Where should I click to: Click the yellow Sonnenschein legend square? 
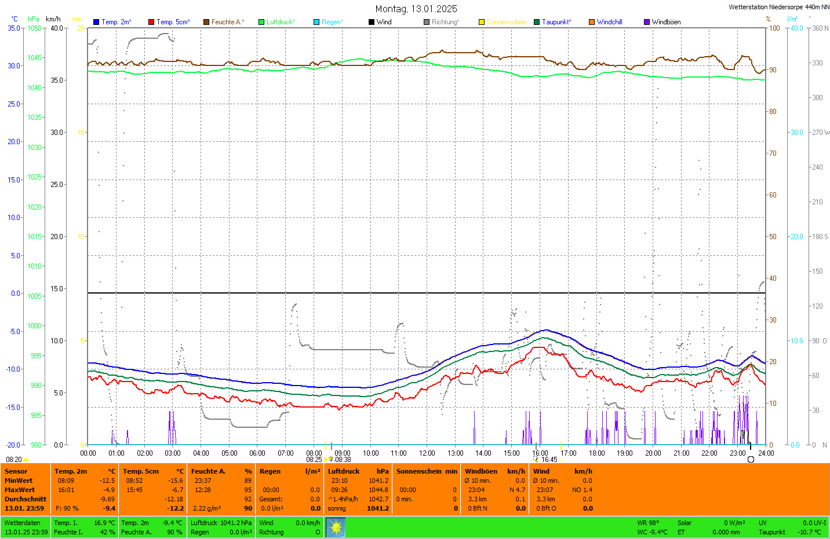[x=482, y=22]
